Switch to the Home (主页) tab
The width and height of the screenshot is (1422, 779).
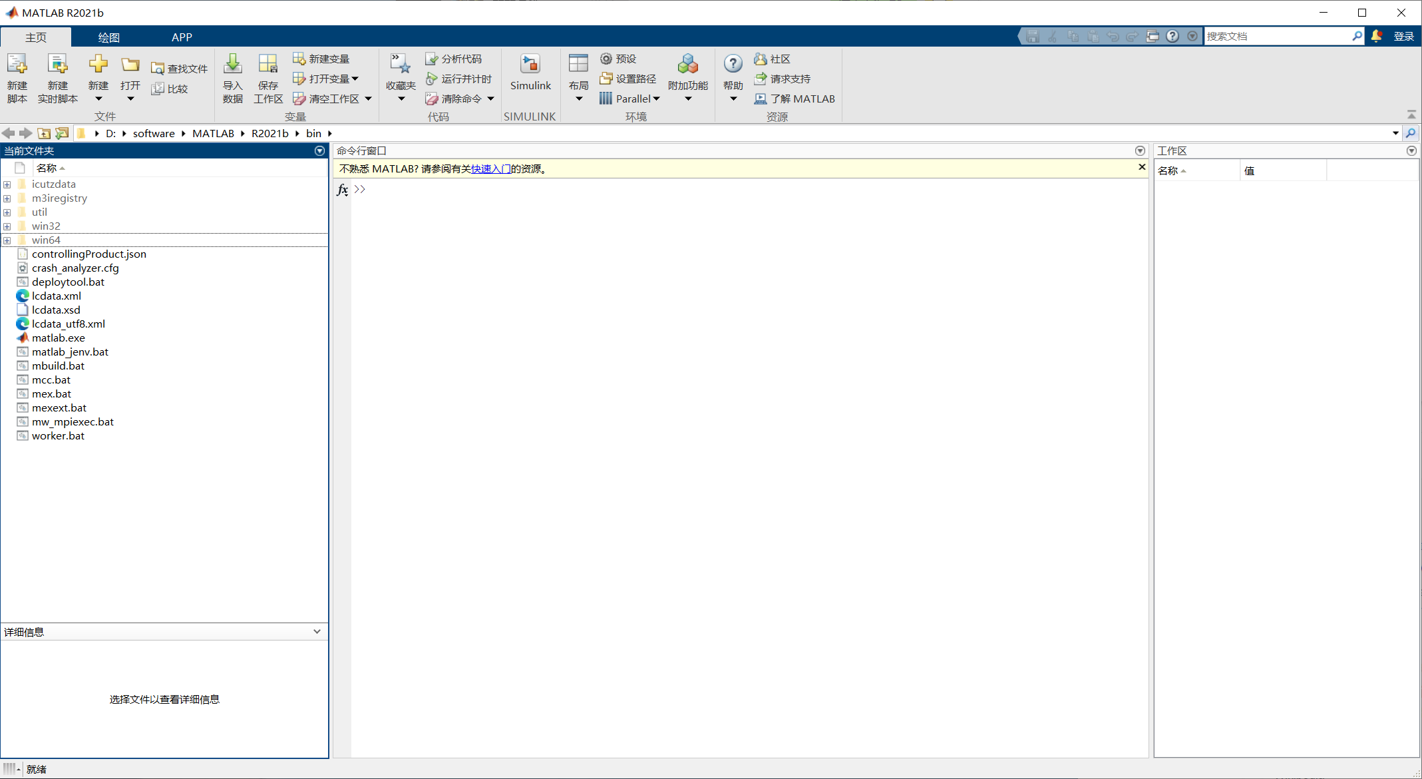pyautogui.click(x=36, y=37)
